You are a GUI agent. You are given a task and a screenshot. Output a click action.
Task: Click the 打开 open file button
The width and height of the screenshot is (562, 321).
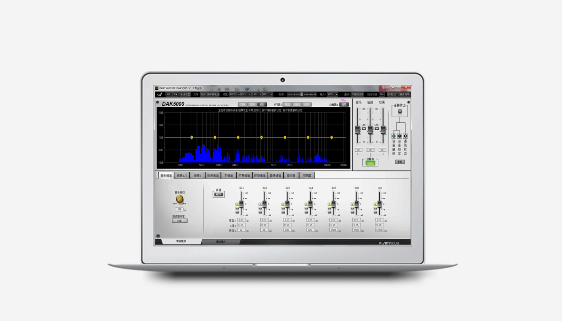click(203, 94)
